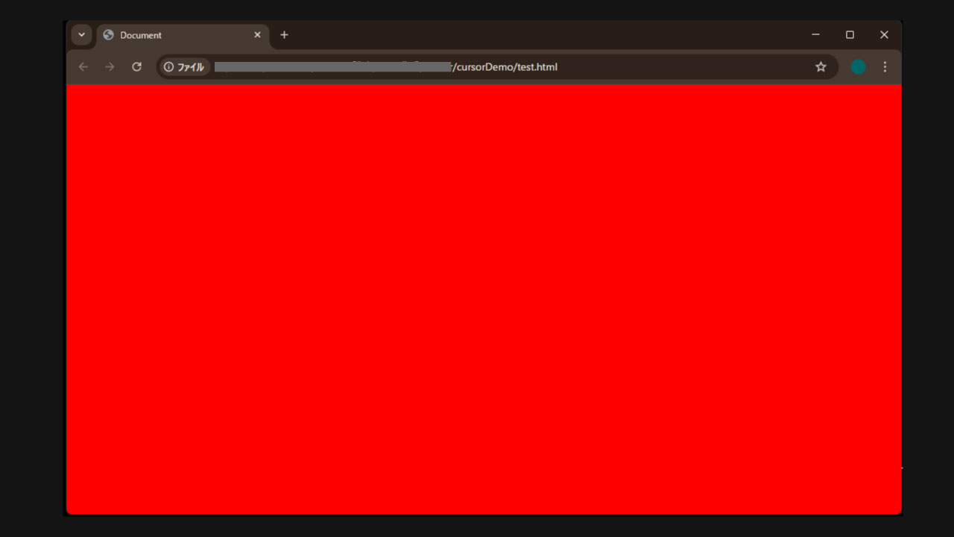Open Chrome three-dot menu
Screen dimensions: 954x537
[x=885, y=67]
